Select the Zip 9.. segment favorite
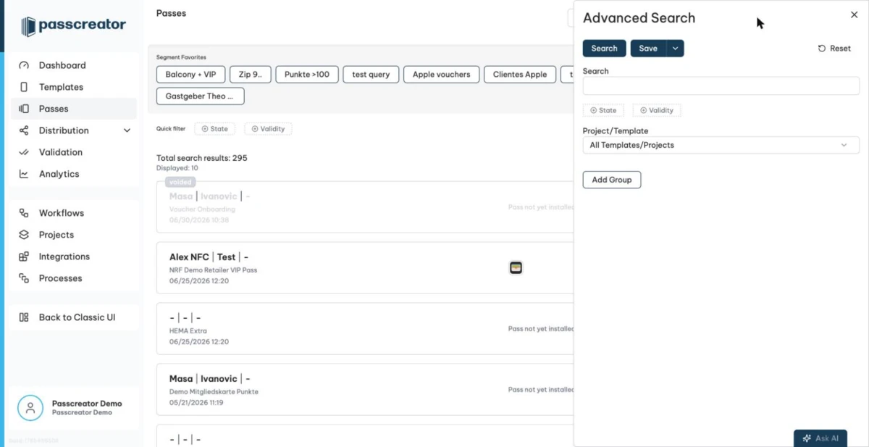The height and width of the screenshot is (447, 869). 251,74
